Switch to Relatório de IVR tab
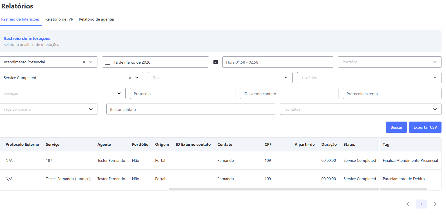 (59, 19)
